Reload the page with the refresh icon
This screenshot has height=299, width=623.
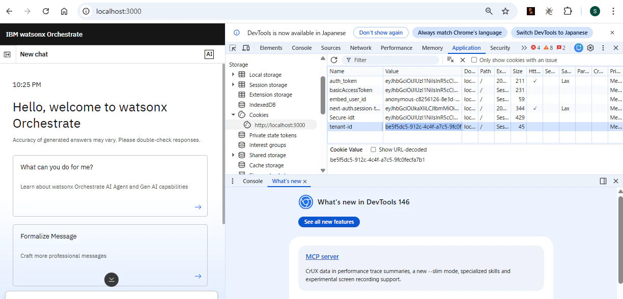tap(46, 11)
